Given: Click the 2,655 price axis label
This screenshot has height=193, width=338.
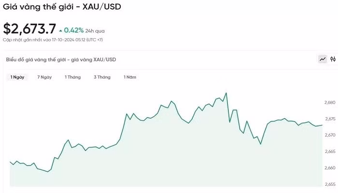Looking at the screenshot, I should tap(330, 184).
